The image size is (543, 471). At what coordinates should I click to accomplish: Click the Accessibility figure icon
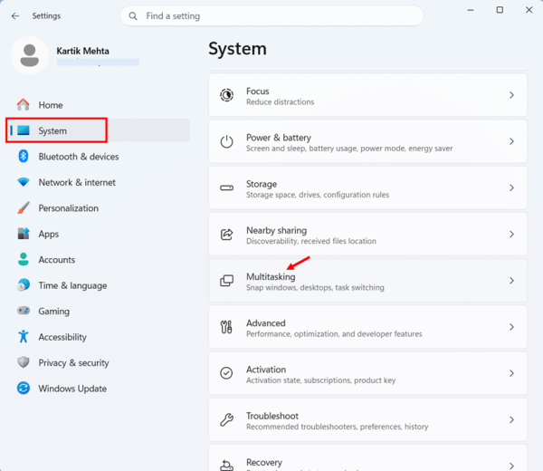pyautogui.click(x=24, y=336)
